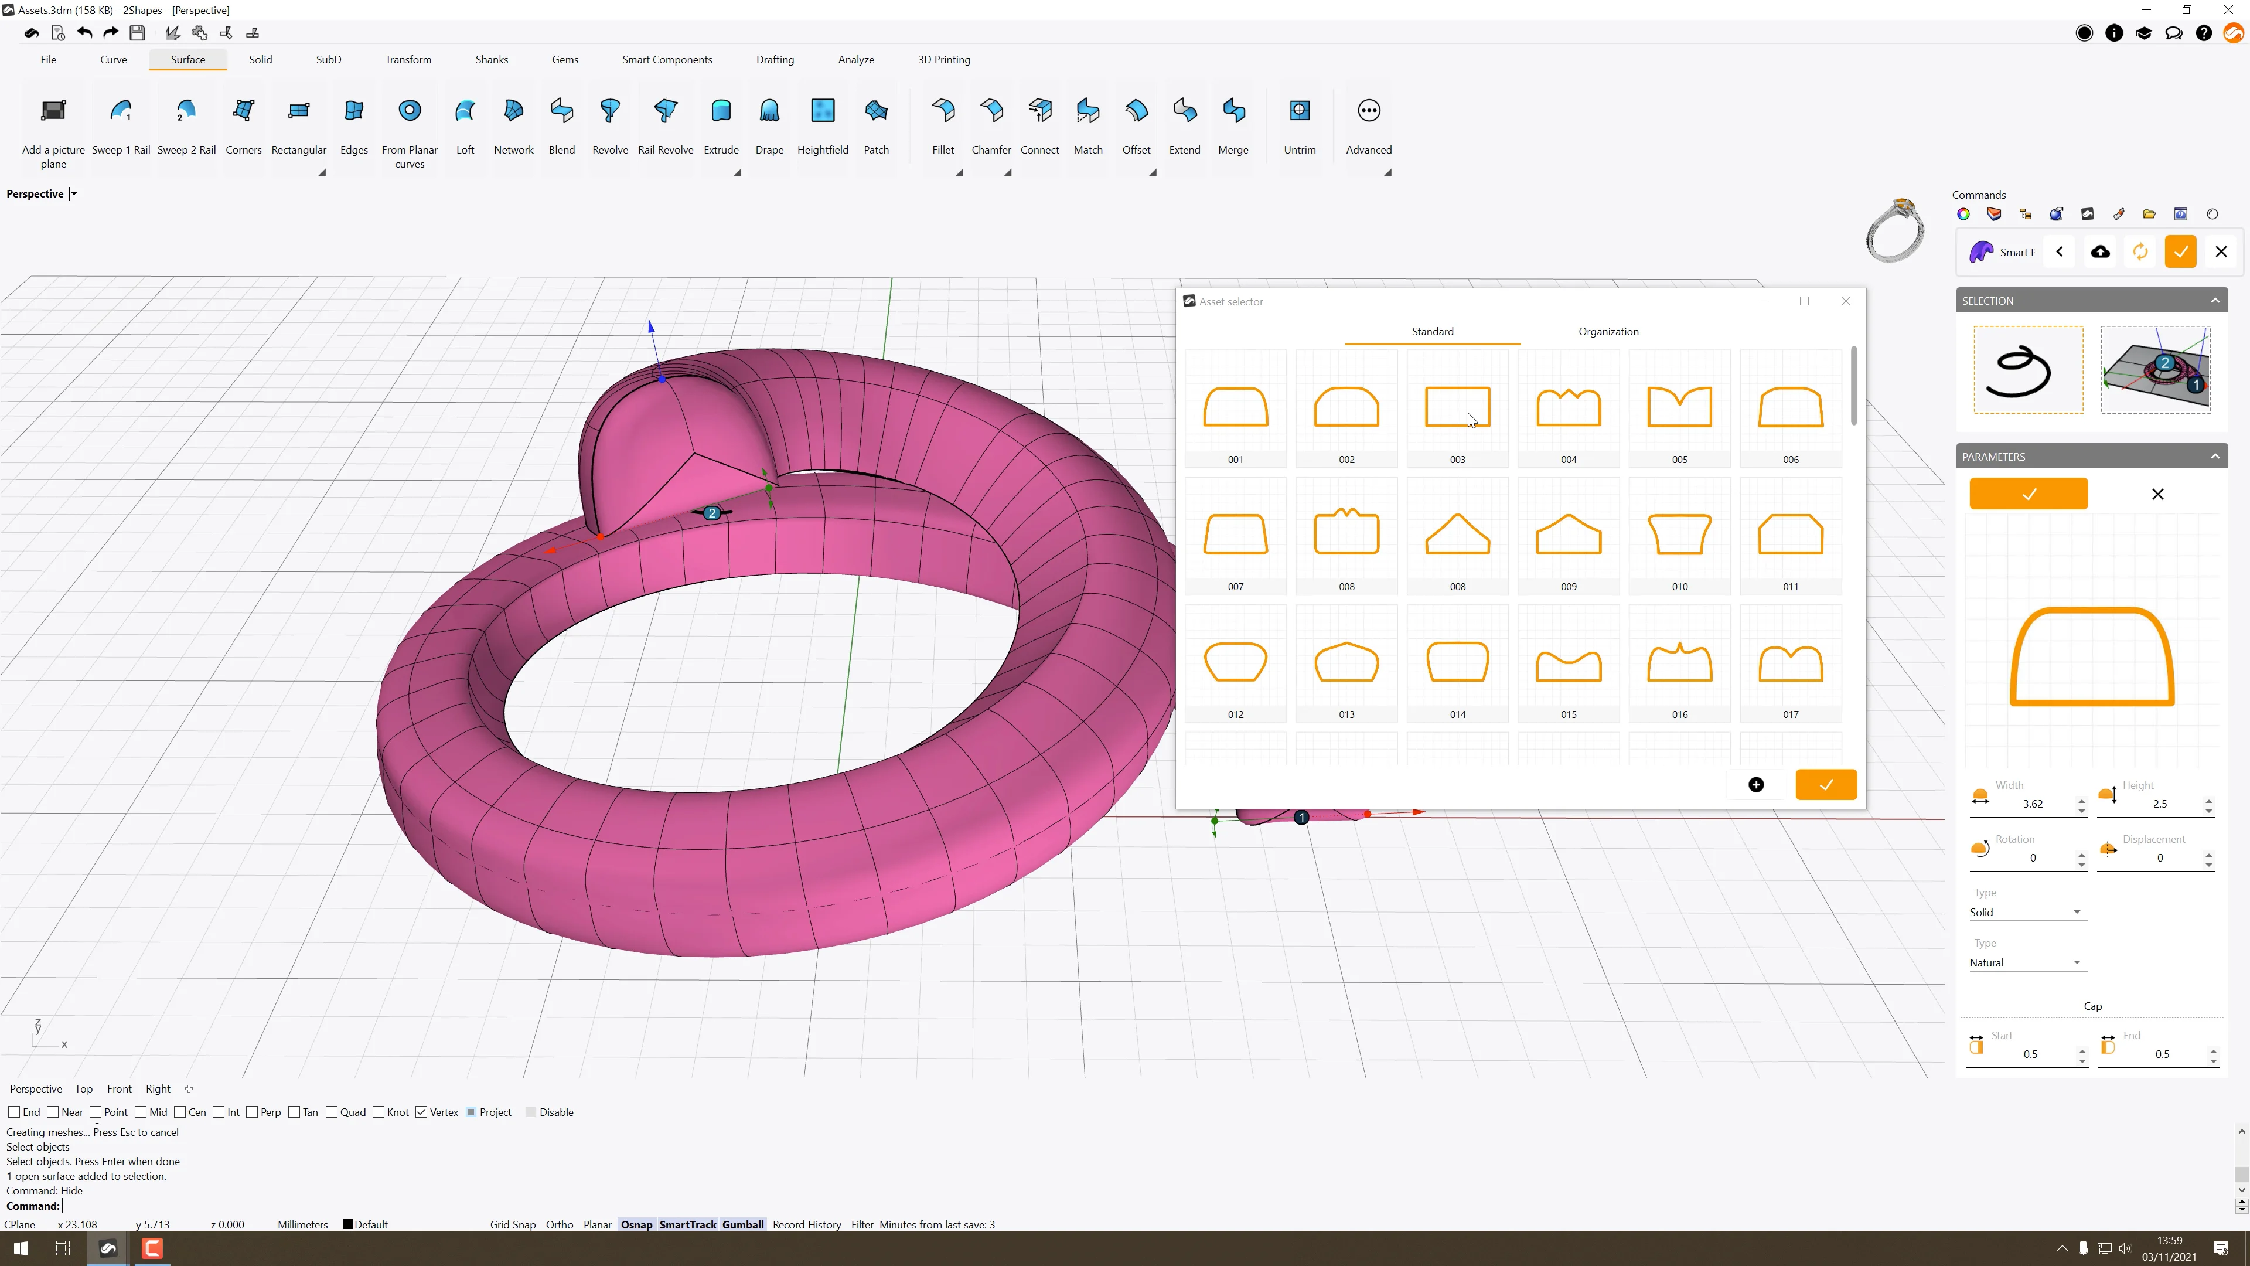Open the Extrude tool

click(721, 126)
